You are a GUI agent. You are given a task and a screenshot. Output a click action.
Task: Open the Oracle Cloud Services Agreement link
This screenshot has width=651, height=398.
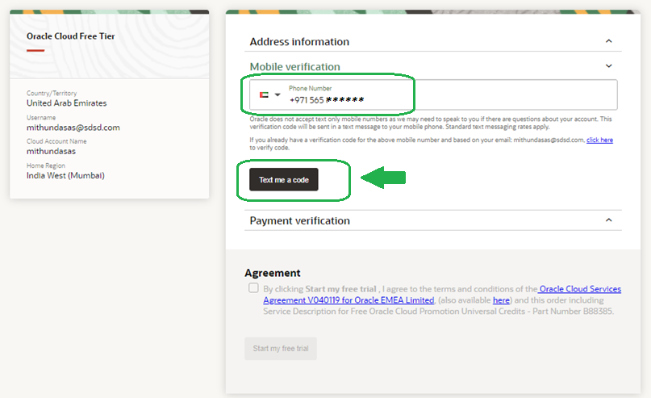(442, 294)
